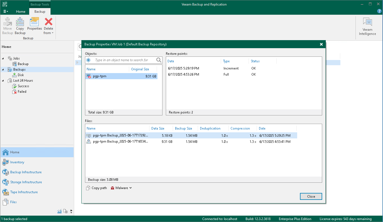Viewport: 383px width, 222px height.
Task: Collapse the Jobs tree node
Action: (x=3, y=58)
